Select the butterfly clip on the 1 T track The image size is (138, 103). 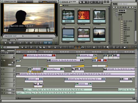pos(54,69)
